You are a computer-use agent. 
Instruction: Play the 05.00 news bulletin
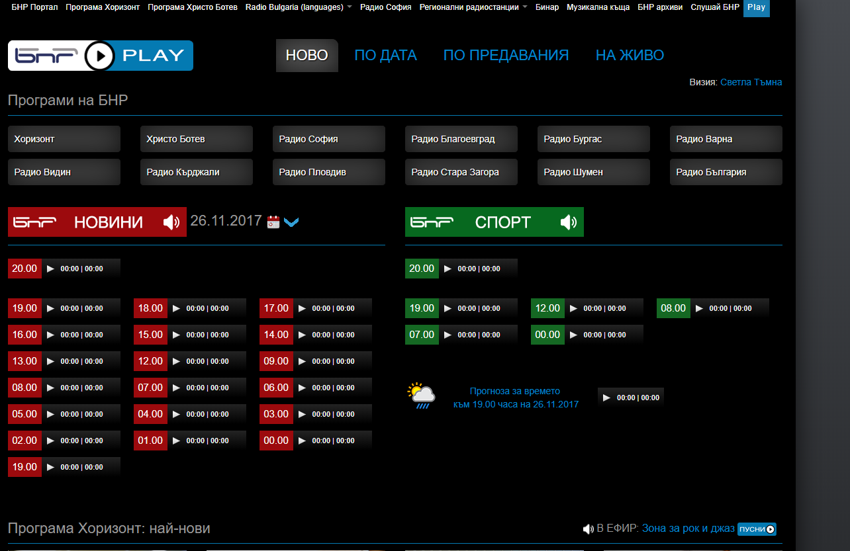pyautogui.click(x=50, y=414)
